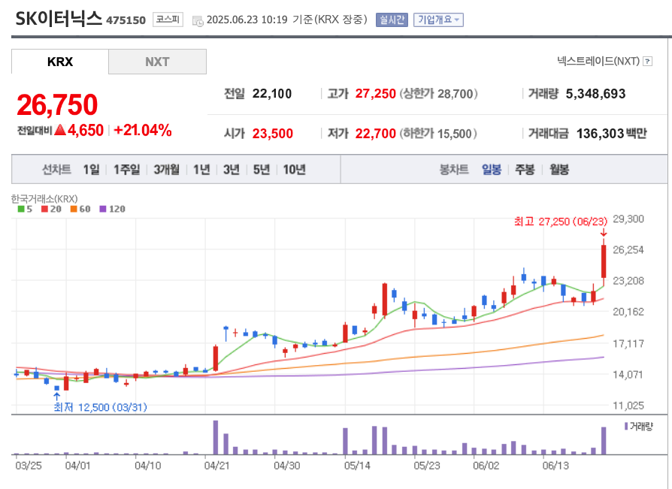Click the NXT help question-mark icon

pyautogui.click(x=648, y=62)
